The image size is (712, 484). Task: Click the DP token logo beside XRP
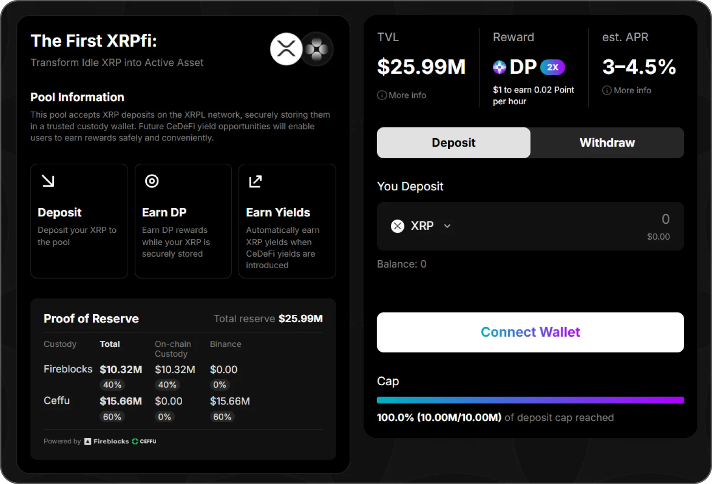tap(317, 49)
